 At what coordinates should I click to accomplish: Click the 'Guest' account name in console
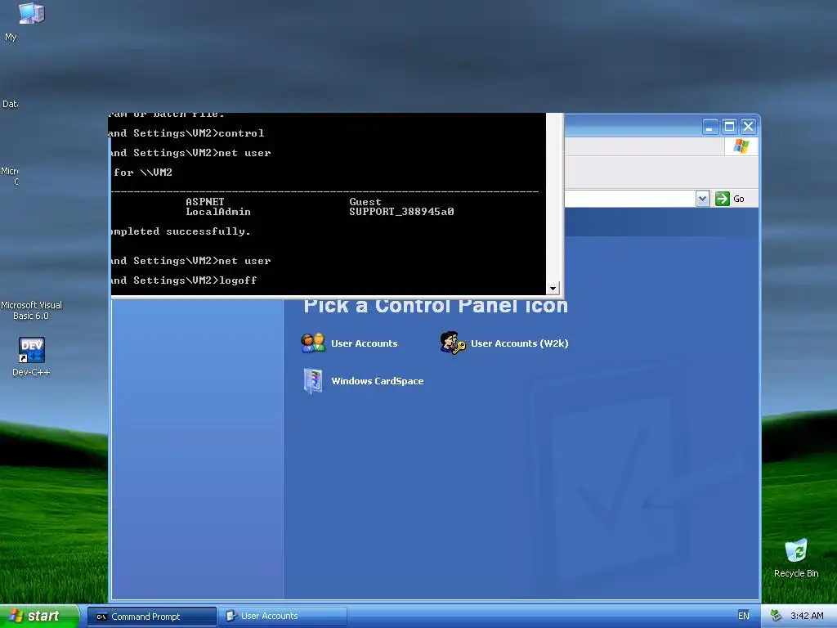click(365, 202)
